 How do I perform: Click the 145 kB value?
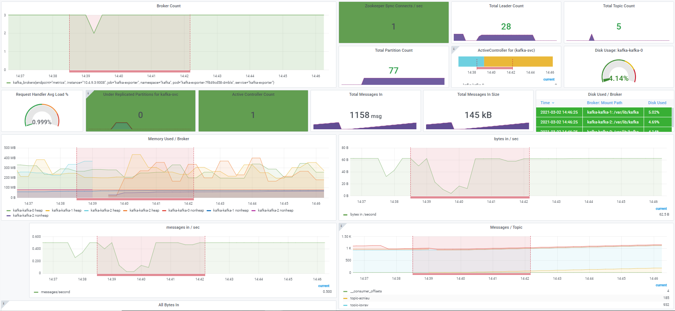[x=478, y=115]
